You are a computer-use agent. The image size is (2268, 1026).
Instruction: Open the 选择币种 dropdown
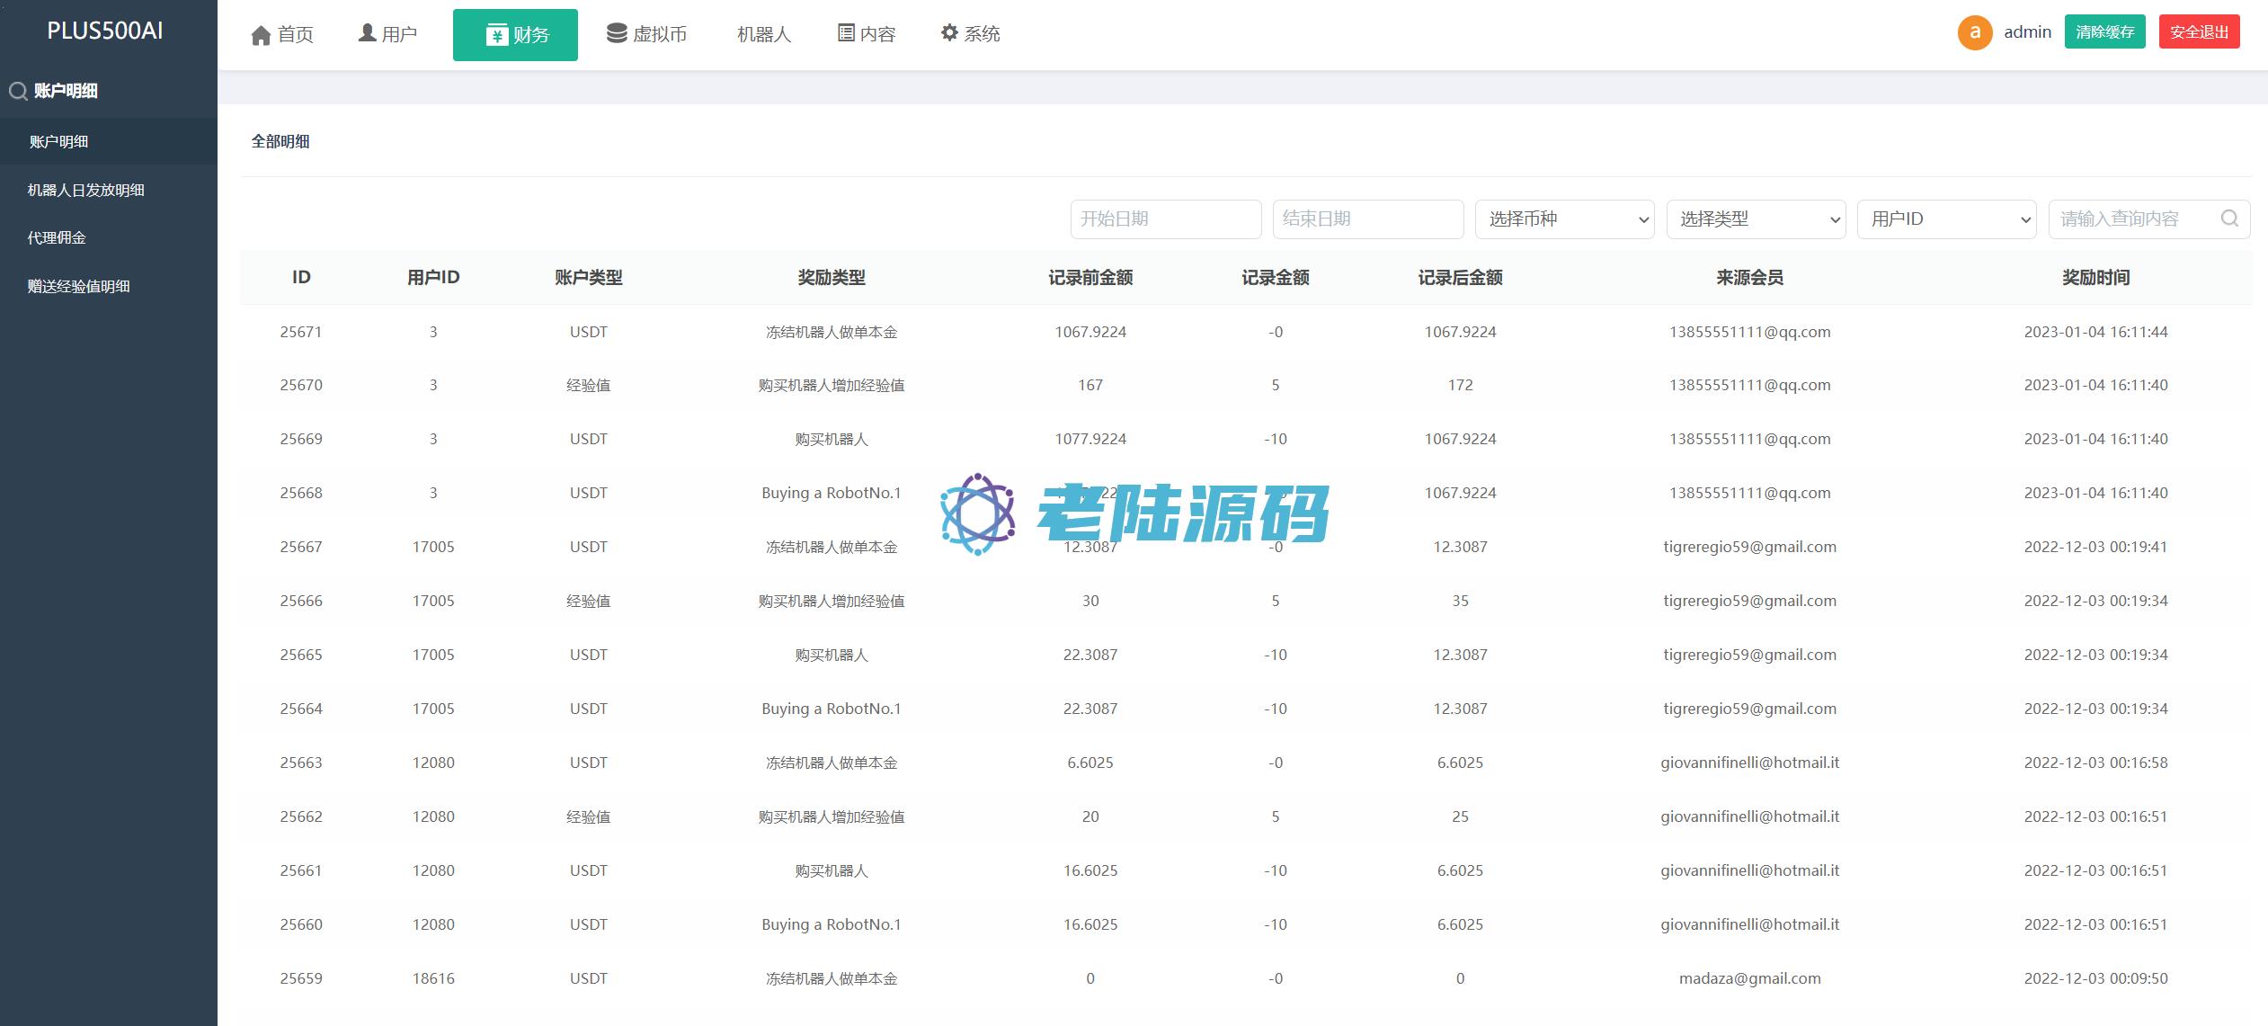[1564, 219]
